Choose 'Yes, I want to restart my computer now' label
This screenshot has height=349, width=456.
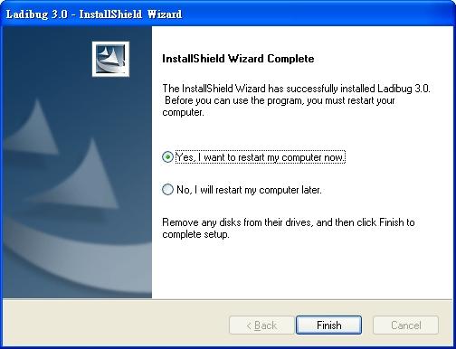click(x=260, y=157)
